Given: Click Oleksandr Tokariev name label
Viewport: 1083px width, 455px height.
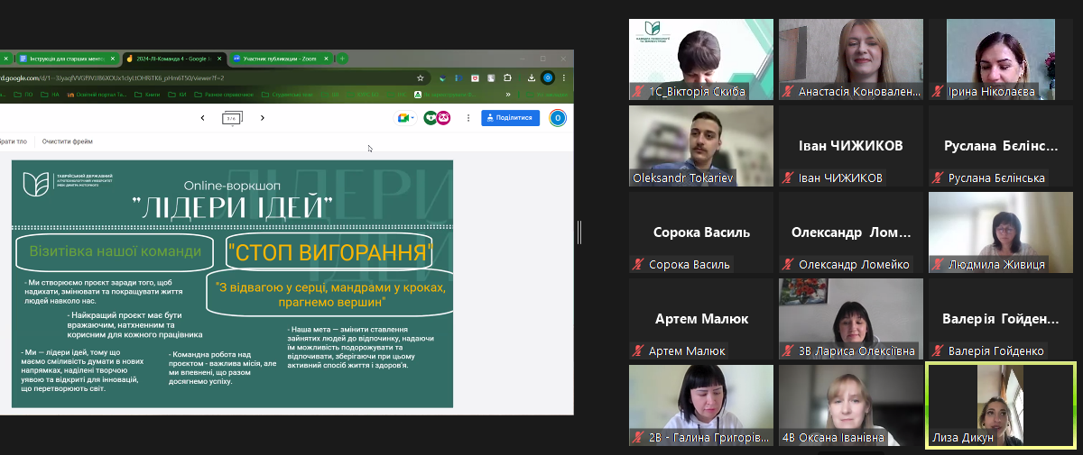Looking at the screenshot, I should click(683, 178).
